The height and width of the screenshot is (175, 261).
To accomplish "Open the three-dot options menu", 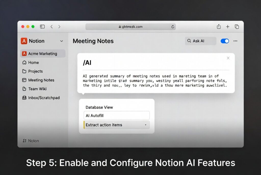I will [235, 41].
